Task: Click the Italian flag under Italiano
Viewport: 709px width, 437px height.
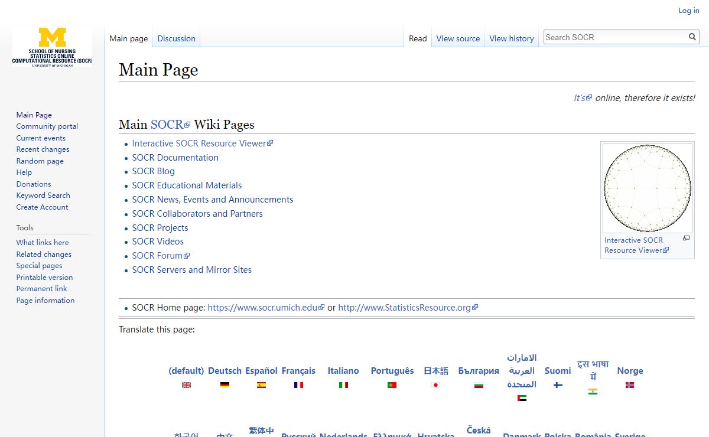Action: [x=343, y=385]
